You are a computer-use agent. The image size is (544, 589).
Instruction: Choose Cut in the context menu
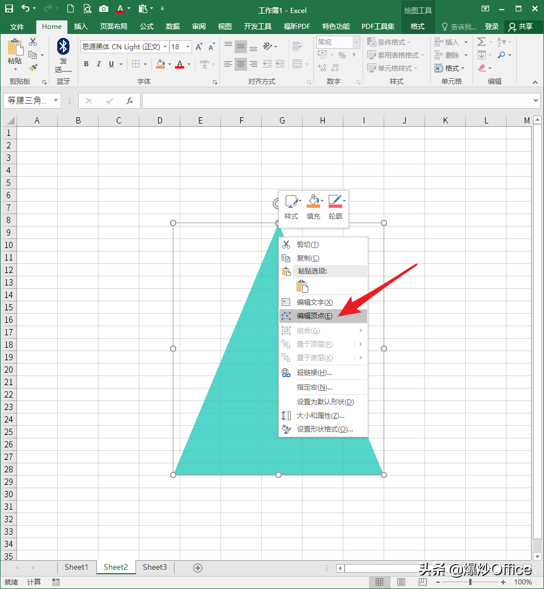pos(324,245)
